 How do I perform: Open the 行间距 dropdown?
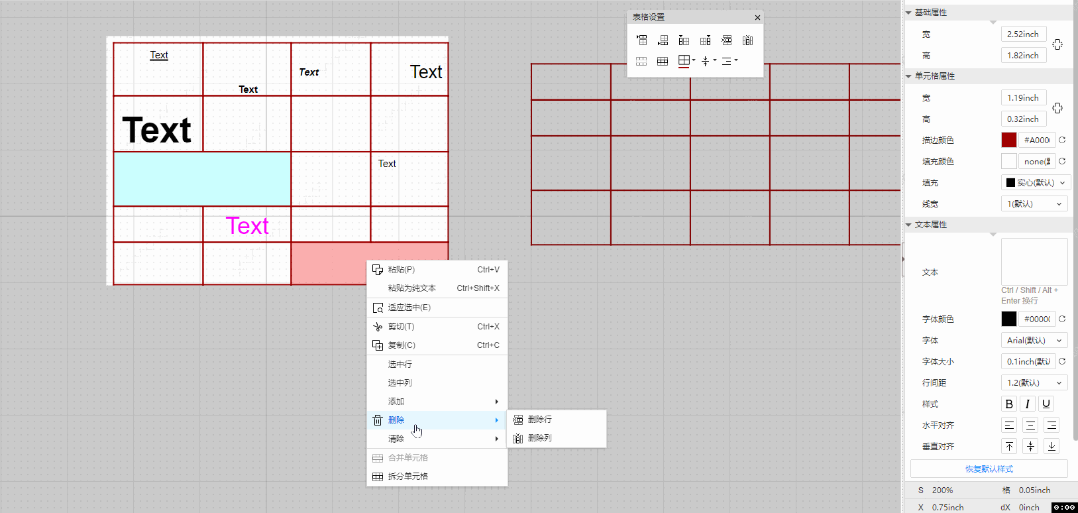pyautogui.click(x=1034, y=382)
